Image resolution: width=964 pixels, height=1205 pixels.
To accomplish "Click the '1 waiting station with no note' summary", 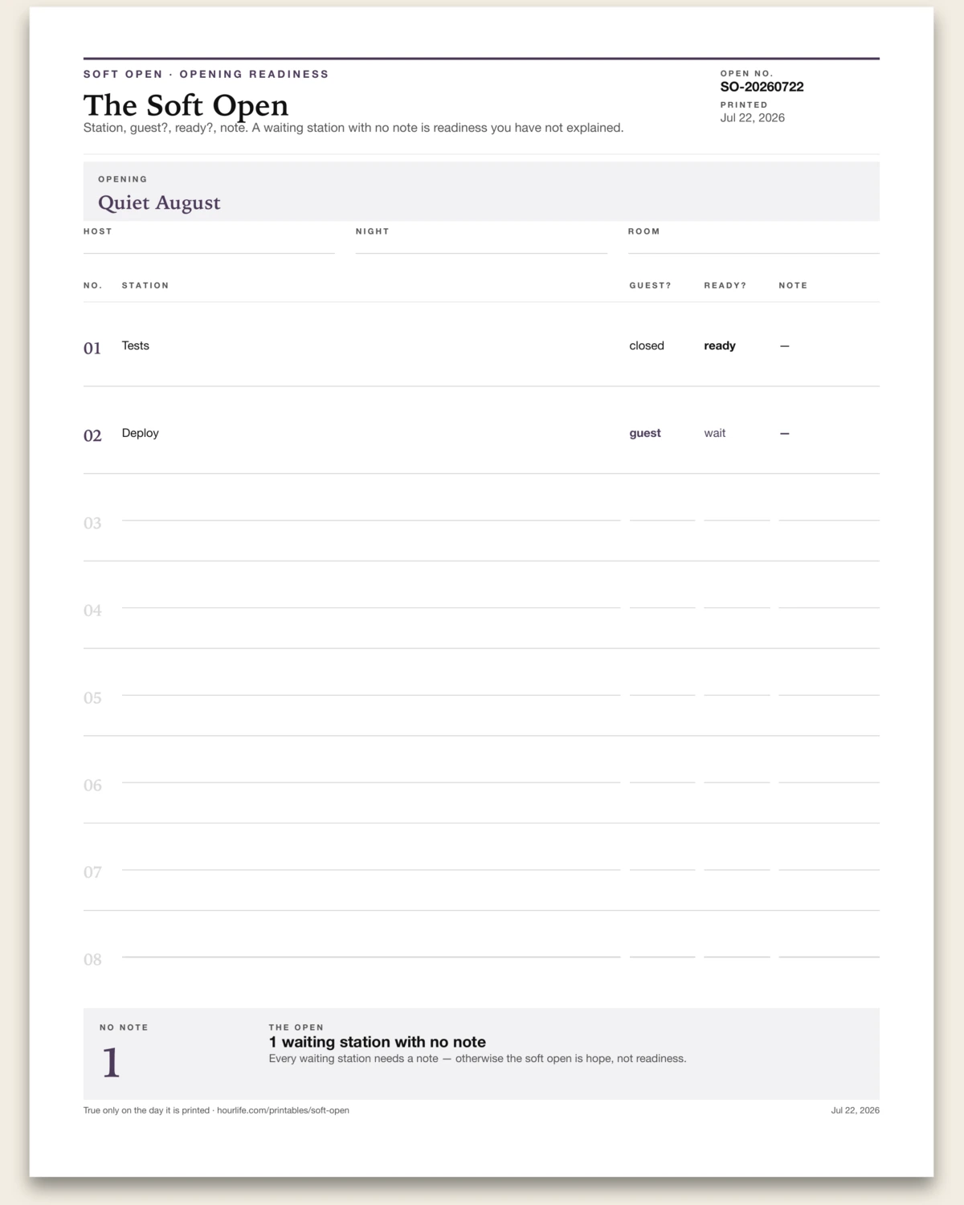I will [x=377, y=1042].
